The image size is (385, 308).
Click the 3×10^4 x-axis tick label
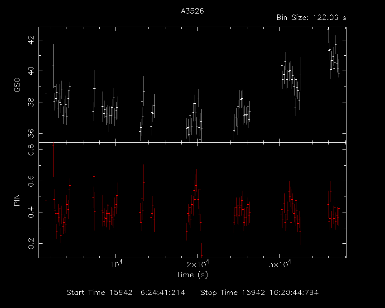280,264
